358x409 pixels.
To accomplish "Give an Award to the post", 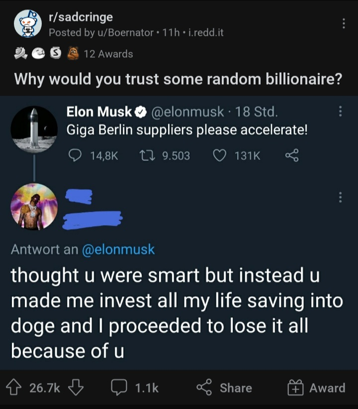I will point(316,388).
